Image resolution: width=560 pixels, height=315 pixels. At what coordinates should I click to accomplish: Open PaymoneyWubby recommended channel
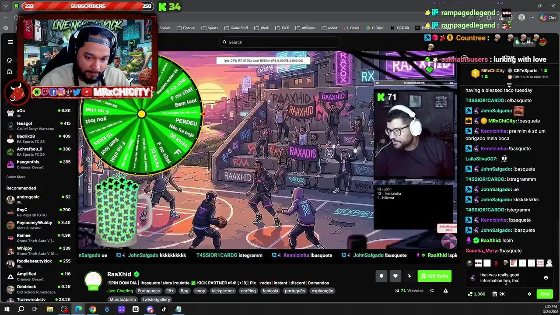coord(38,225)
